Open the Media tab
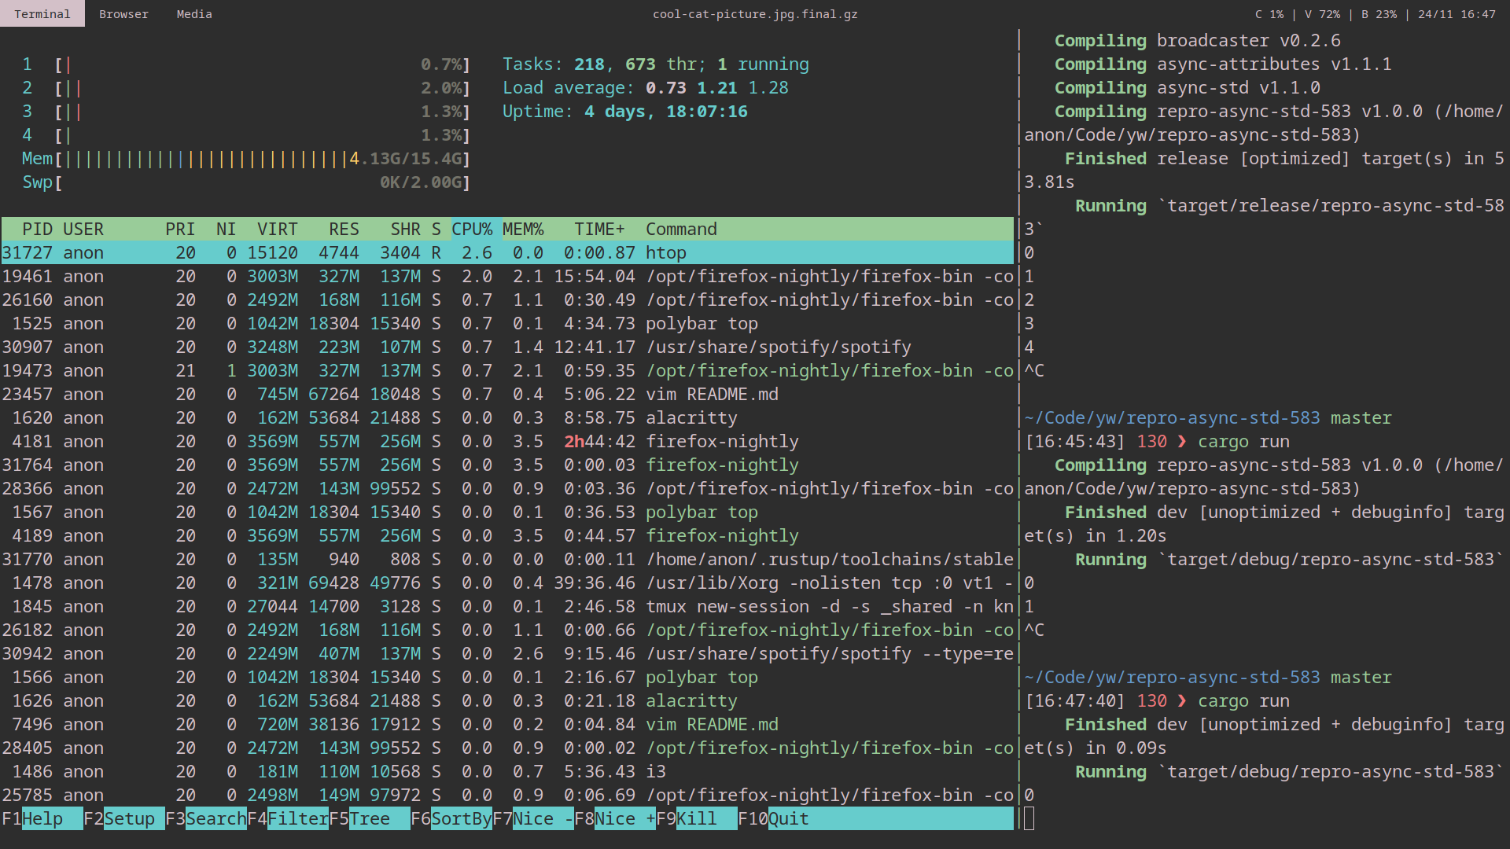 (x=193, y=13)
